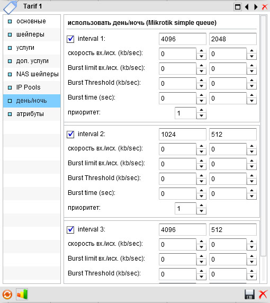Increase interval 3 incoming speed value
Viewport: 270px width, 303px height.
(x=201, y=242)
